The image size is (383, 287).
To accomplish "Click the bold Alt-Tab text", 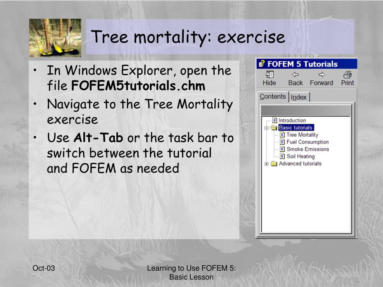I will pos(98,138).
